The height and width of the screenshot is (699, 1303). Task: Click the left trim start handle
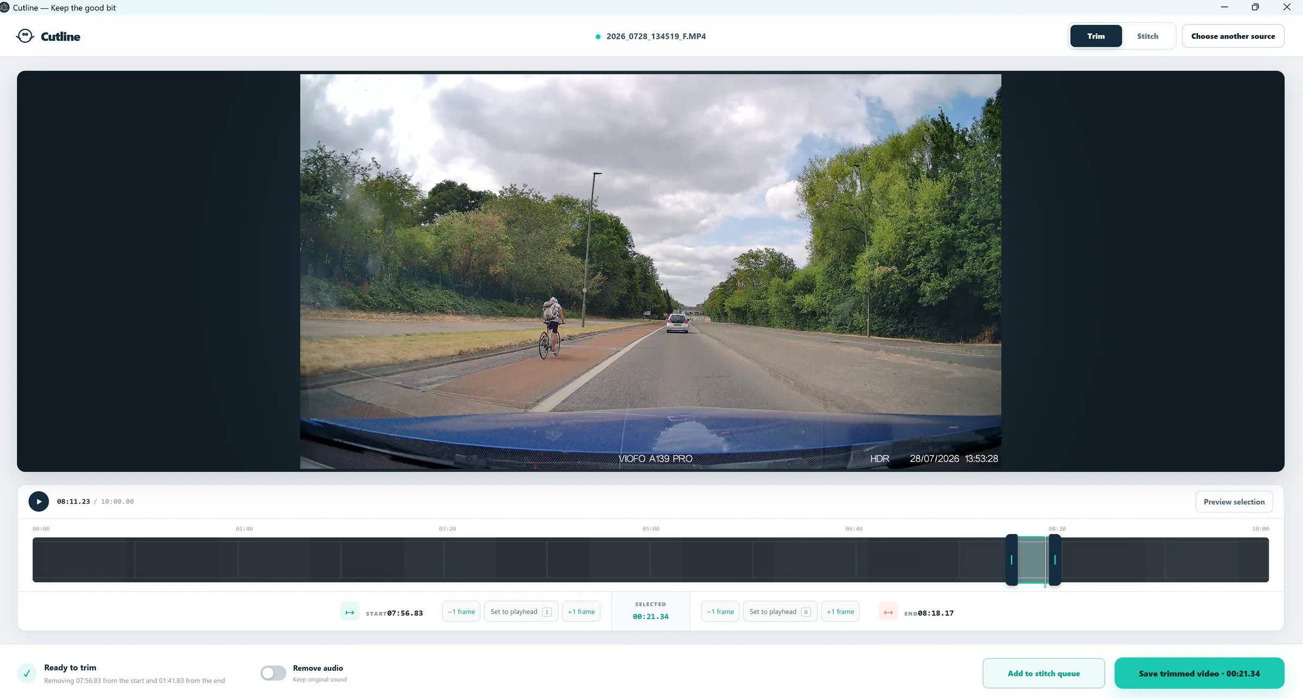tap(1011, 560)
